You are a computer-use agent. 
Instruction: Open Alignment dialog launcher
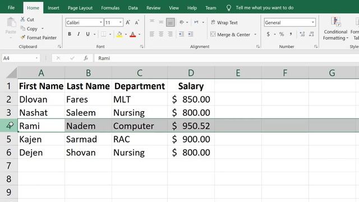[x=258, y=47]
